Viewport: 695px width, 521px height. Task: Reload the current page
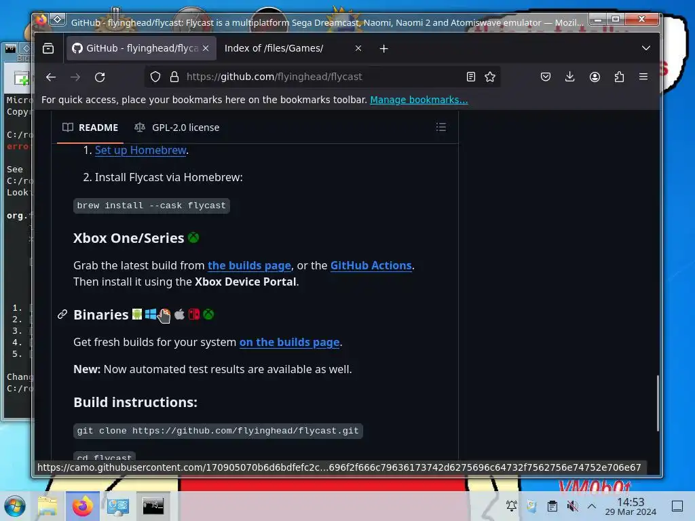pos(100,77)
